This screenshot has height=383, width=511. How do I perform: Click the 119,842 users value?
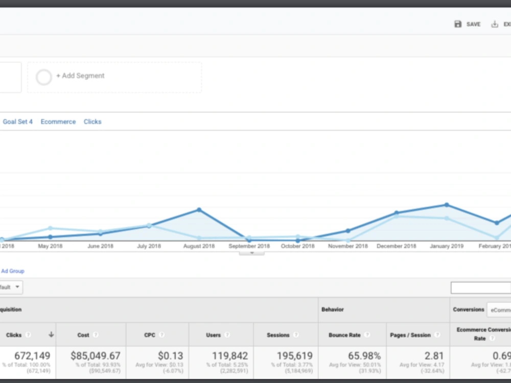point(230,355)
